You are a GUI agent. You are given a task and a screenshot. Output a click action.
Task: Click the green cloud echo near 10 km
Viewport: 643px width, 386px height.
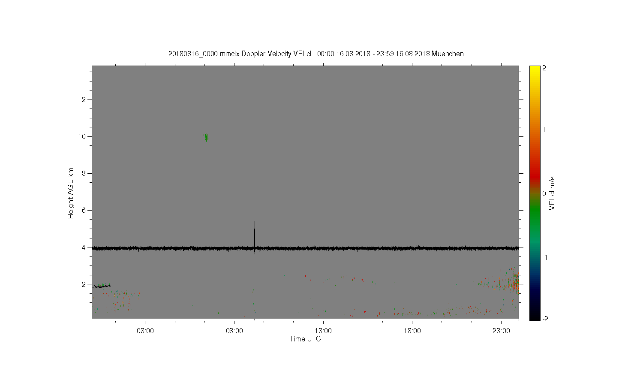206,137
